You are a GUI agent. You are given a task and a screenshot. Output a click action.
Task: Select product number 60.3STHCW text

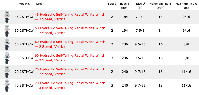click(x=24, y=58)
